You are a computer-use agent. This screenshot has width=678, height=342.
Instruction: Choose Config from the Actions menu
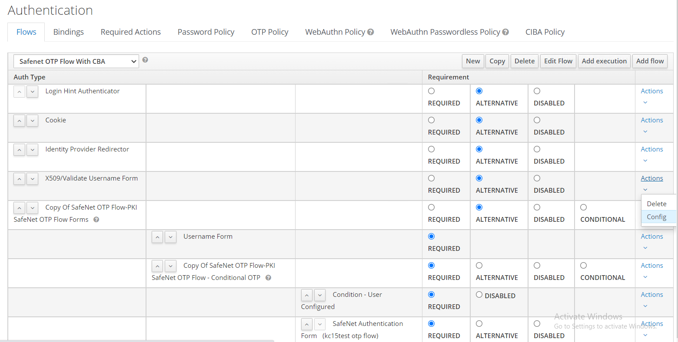656,217
